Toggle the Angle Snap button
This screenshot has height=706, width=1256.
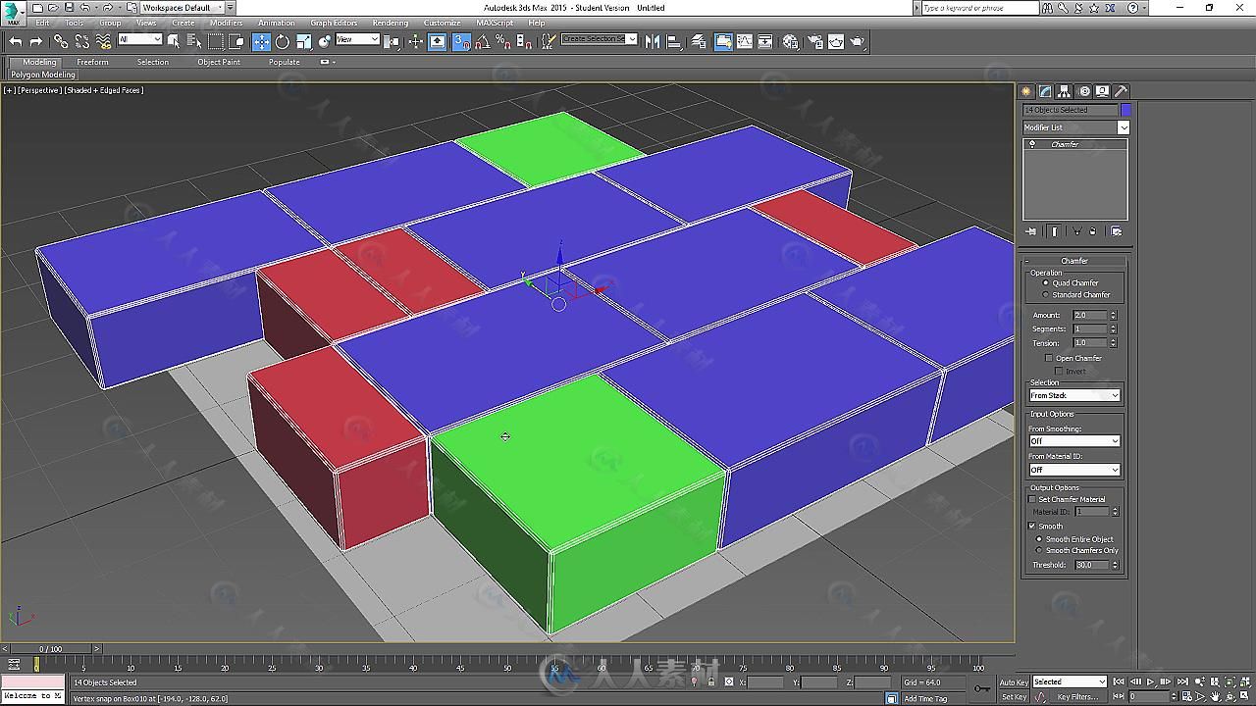482,41
